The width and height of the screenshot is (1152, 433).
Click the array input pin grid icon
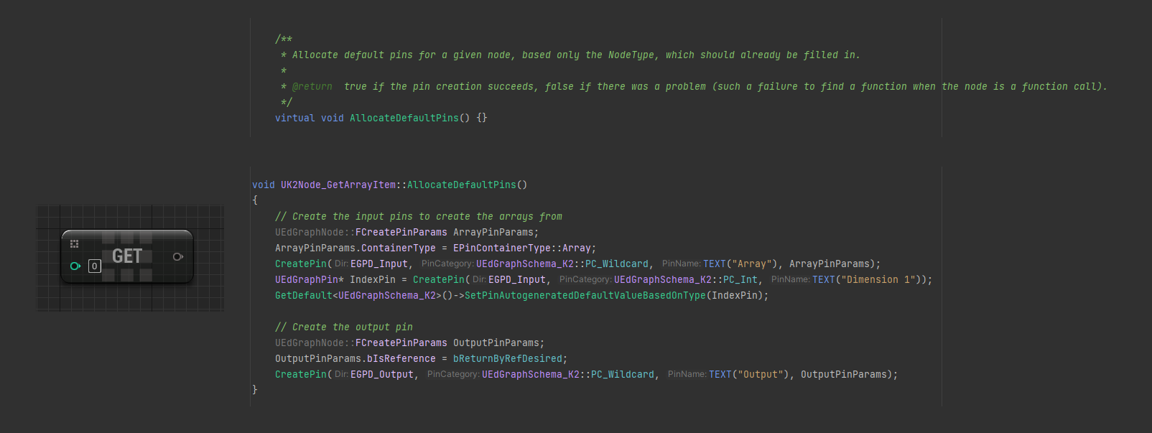(x=74, y=244)
